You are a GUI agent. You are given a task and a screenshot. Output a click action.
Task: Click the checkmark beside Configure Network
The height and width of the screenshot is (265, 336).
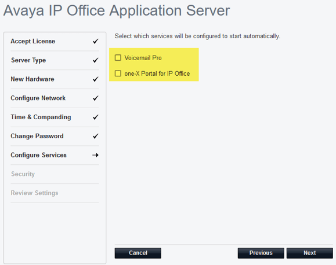96,98
